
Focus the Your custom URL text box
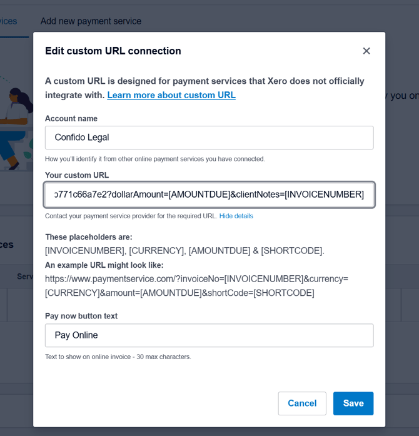click(209, 195)
